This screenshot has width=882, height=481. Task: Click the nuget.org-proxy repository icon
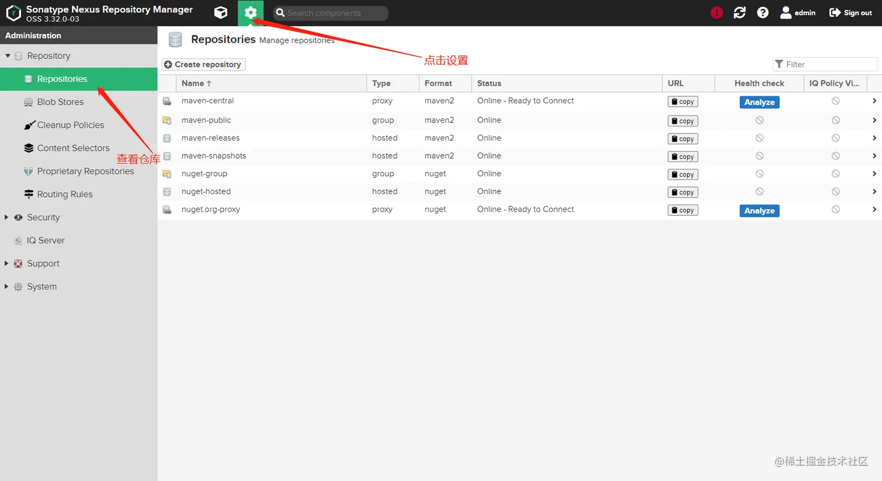click(x=167, y=210)
